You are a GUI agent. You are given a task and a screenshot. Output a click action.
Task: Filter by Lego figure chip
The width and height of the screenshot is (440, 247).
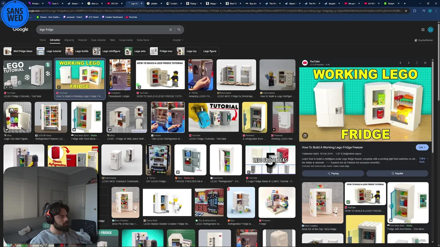coord(210,51)
